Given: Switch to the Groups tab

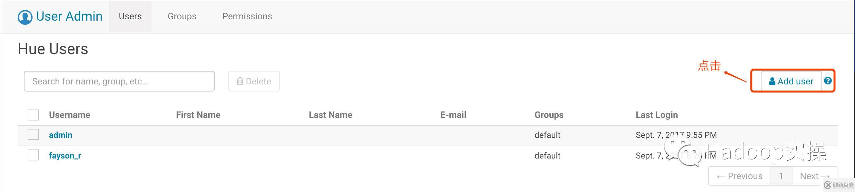Looking at the screenshot, I should (182, 16).
